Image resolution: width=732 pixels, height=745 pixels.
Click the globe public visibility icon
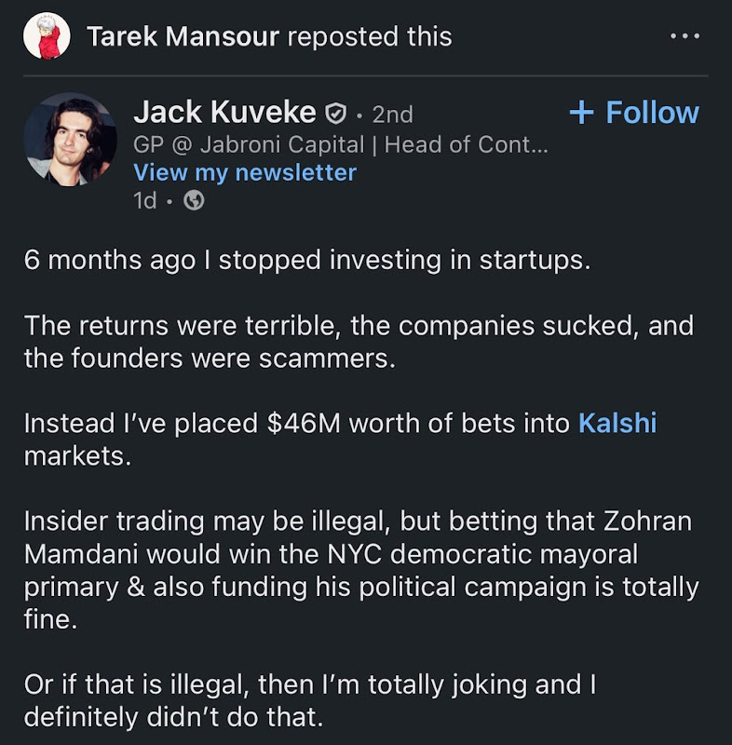tap(194, 200)
